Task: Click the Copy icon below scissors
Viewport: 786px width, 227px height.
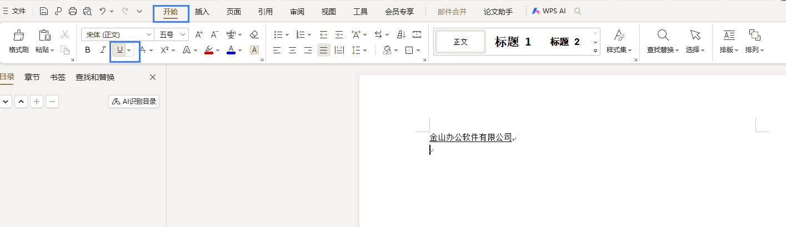Action: [65, 50]
